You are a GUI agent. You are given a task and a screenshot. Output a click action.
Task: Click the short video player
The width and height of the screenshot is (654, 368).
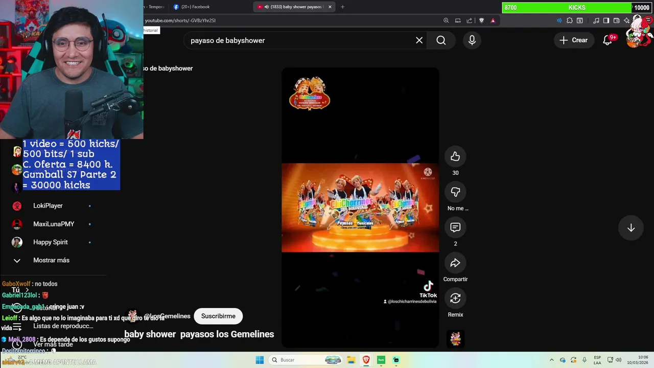click(360, 208)
